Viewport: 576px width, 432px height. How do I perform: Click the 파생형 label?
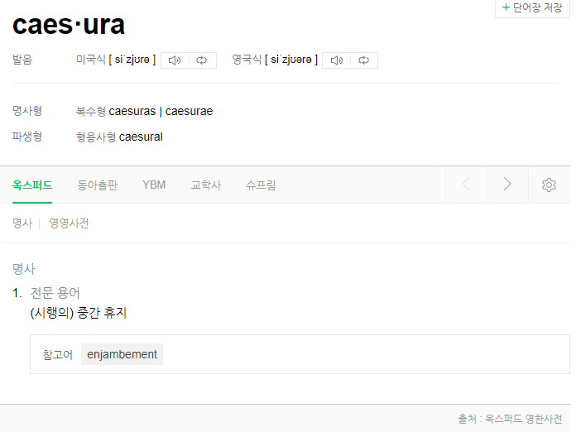point(27,137)
